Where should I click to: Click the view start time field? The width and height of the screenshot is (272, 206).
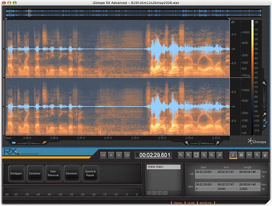[206, 184]
